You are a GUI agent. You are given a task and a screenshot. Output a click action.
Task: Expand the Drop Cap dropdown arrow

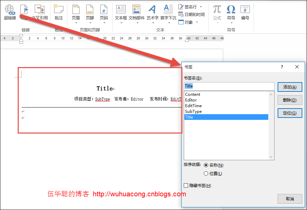click(169, 23)
